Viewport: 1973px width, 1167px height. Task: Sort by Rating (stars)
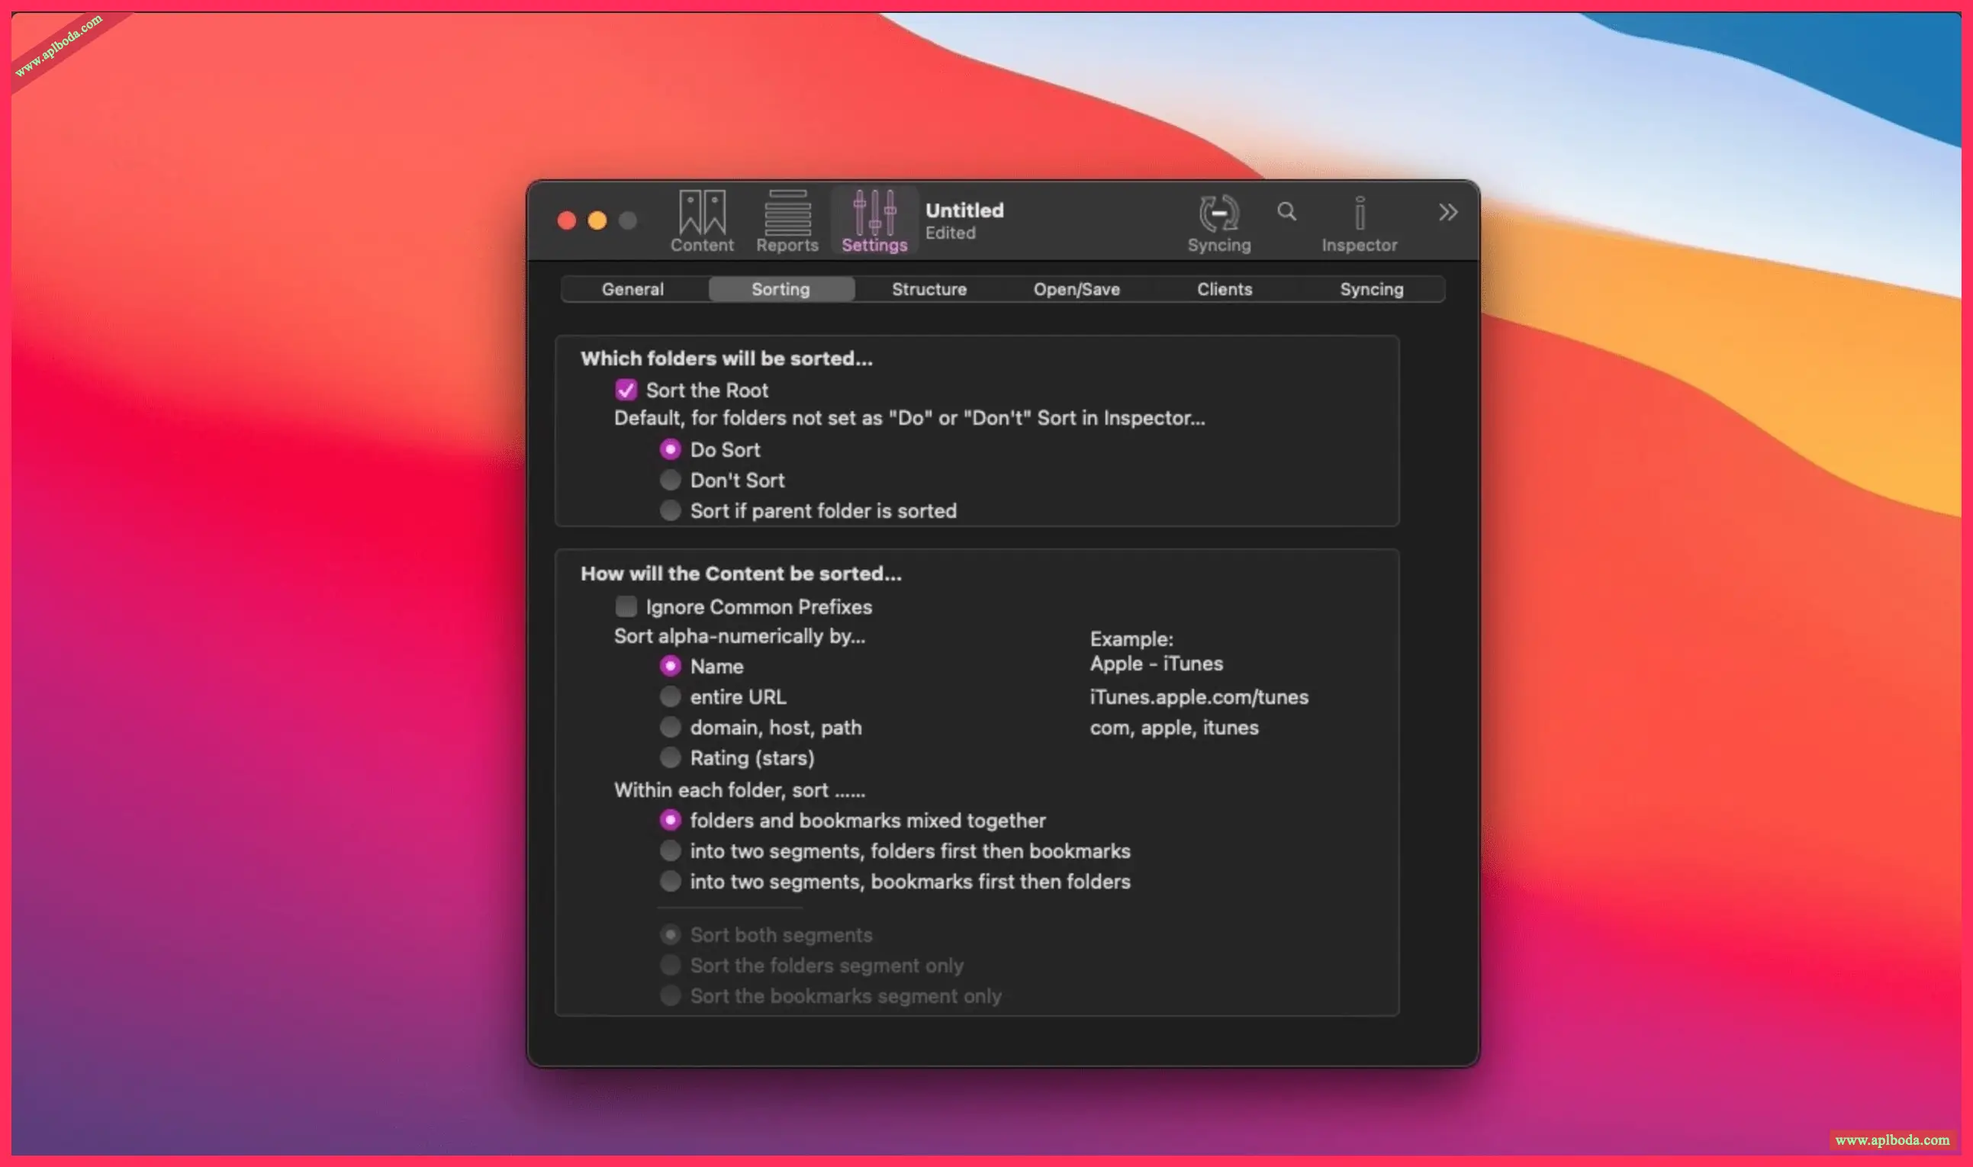point(670,757)
